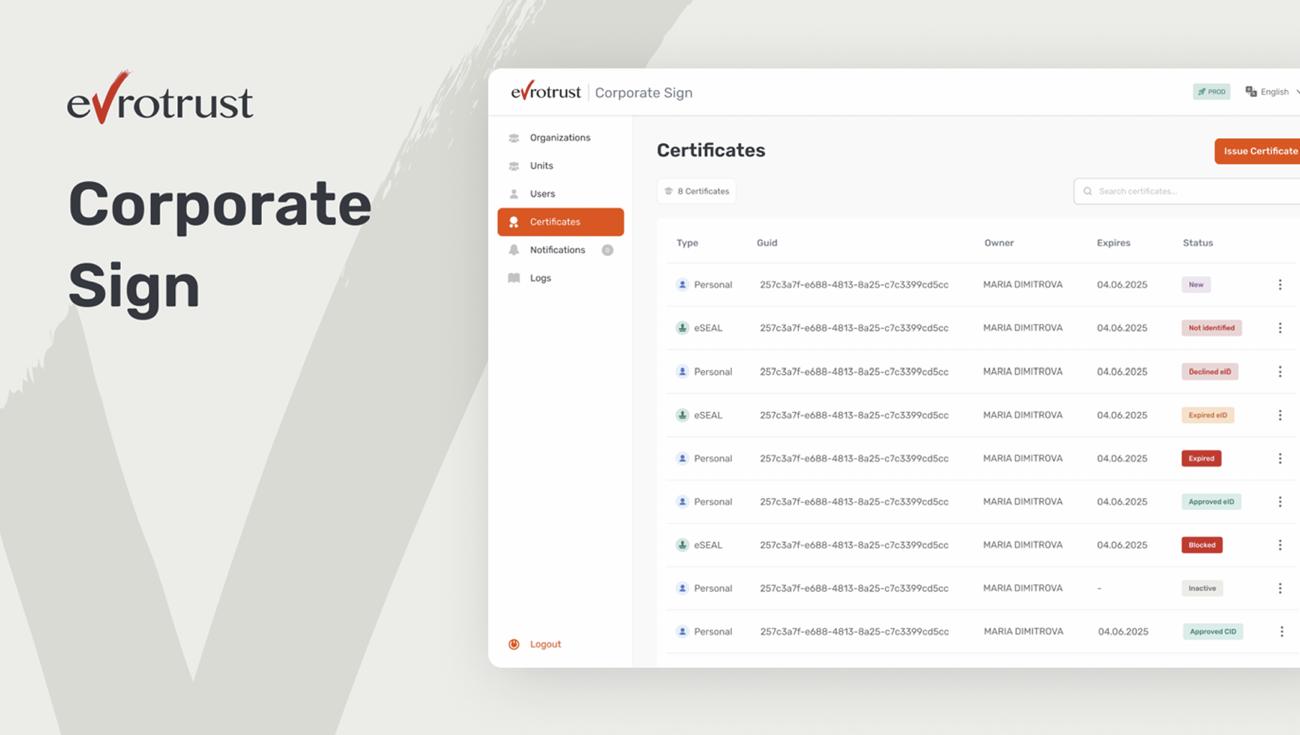
Task: Sort by Owner column header
Action: click(x=999, y=242)
